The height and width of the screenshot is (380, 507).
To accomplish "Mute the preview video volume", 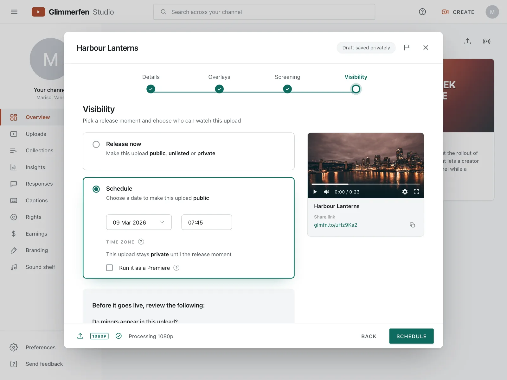I will point(326,192).
